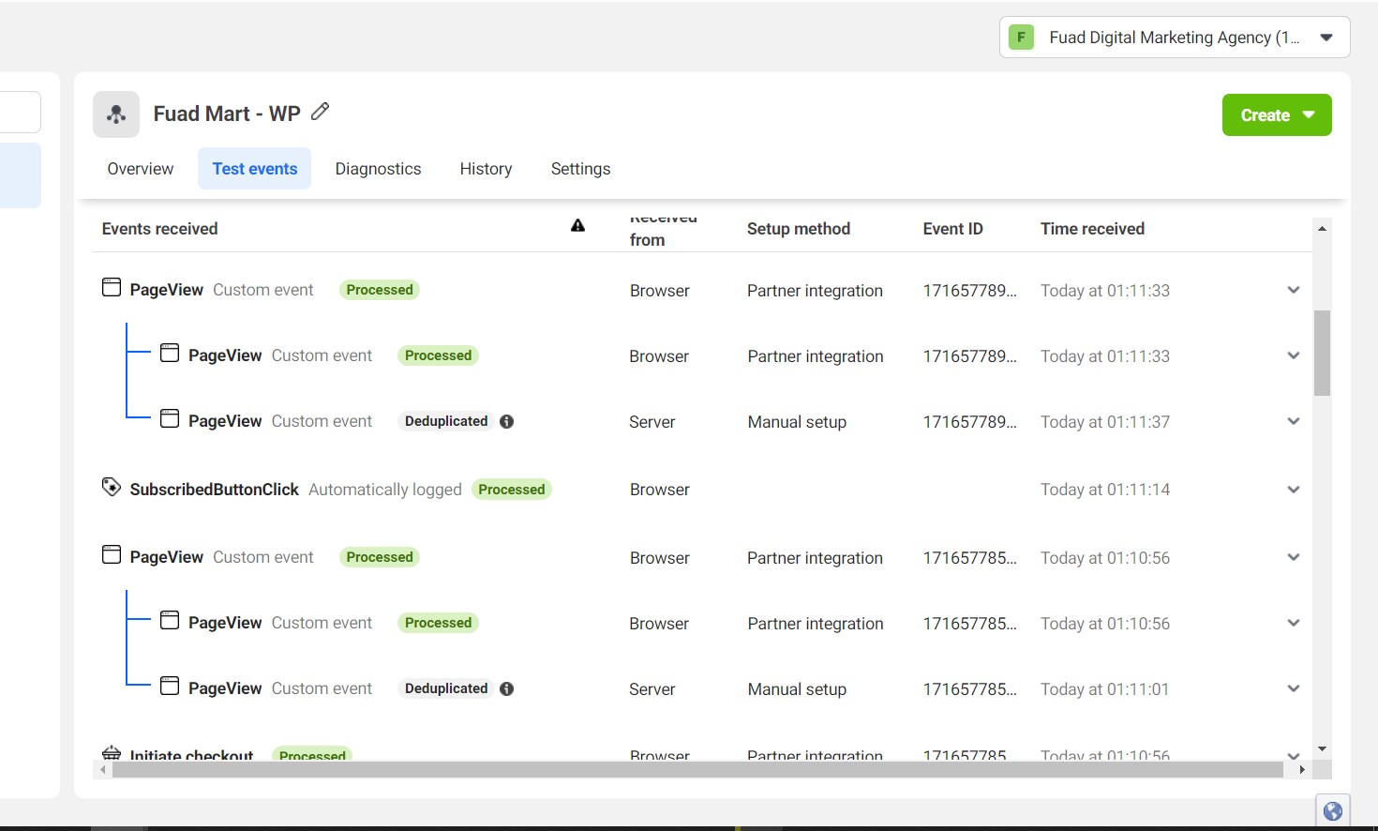Image resolution: width=1378 pixels, height=831 pixels.
Task: Click the Event ID column header
Action: [953, 229]
